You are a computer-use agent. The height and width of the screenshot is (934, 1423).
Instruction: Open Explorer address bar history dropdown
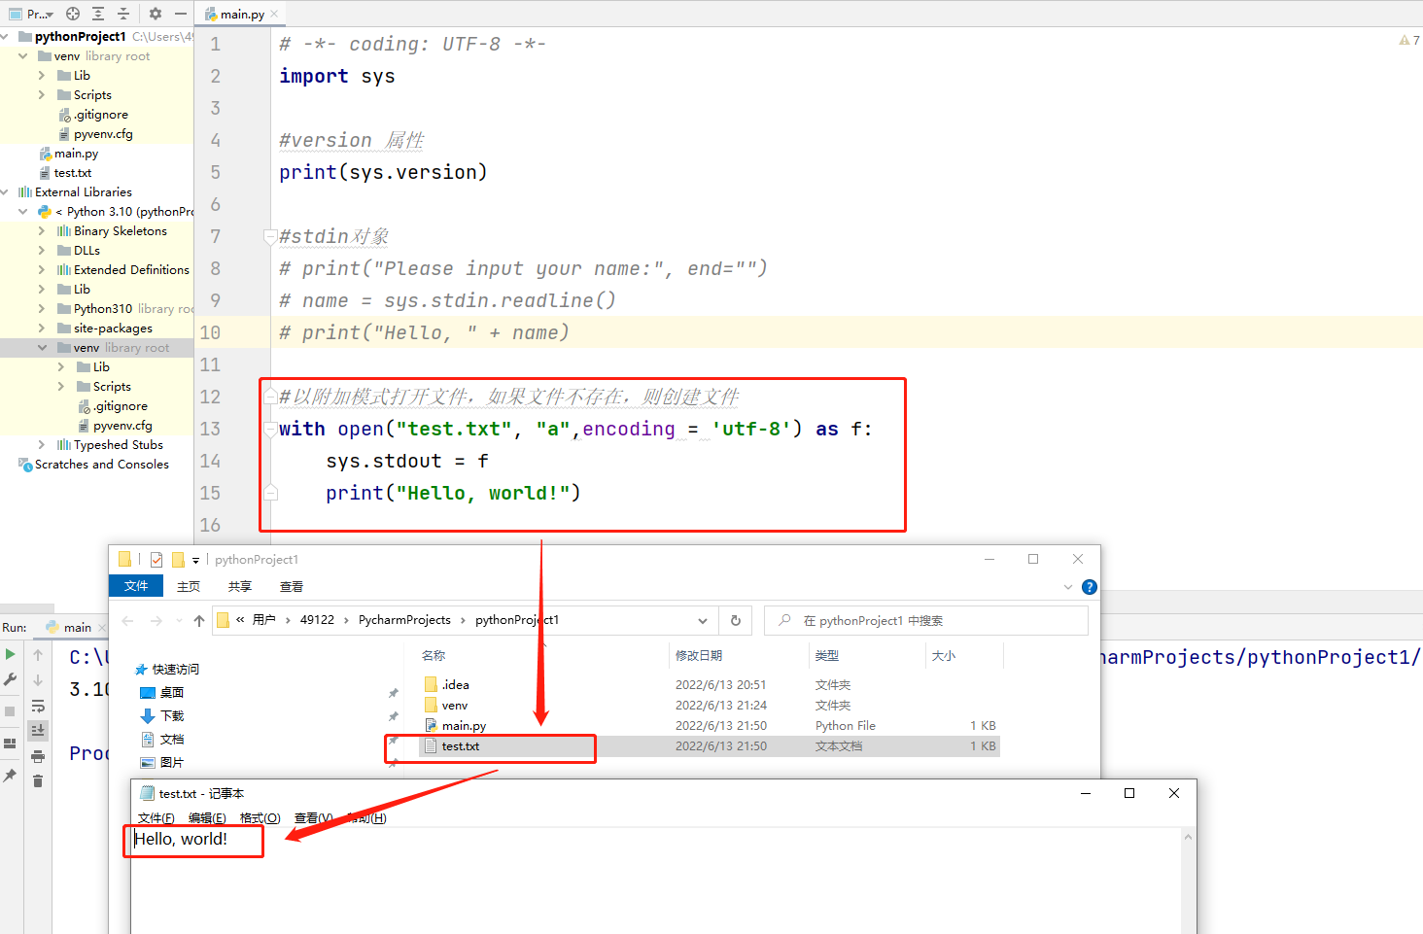pos(703,620)
